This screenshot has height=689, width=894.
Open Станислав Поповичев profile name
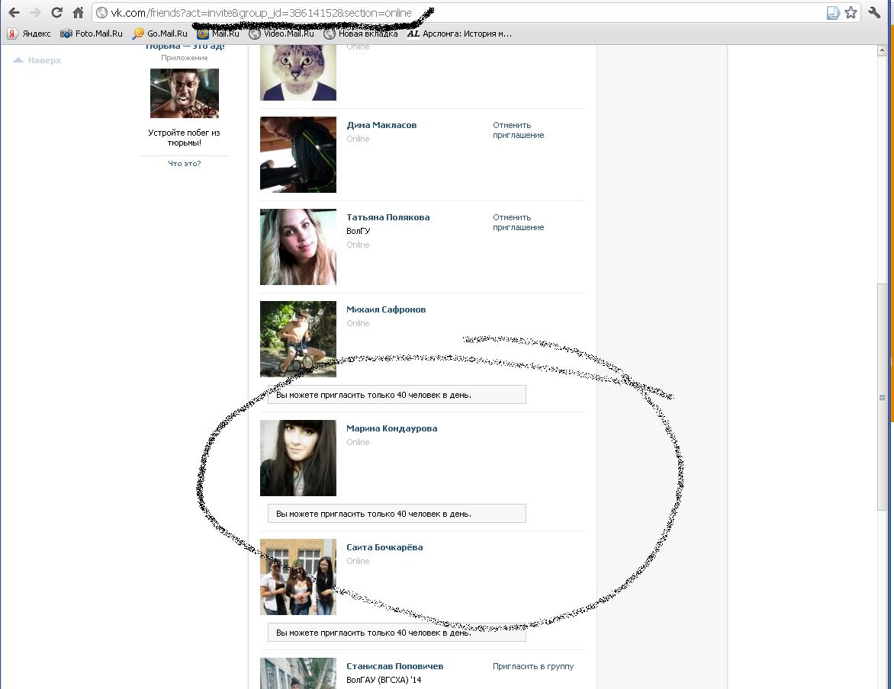[394, 666]
